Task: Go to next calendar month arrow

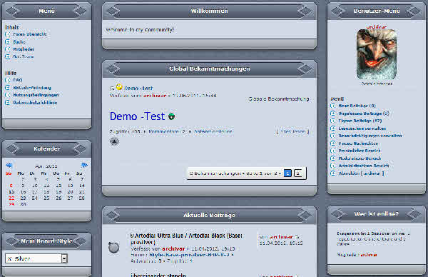Action: click(x=84, y=165)
